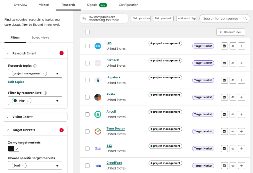Select all companies checkbox in header
Screen dimensions: 253x173
point(87,32)
